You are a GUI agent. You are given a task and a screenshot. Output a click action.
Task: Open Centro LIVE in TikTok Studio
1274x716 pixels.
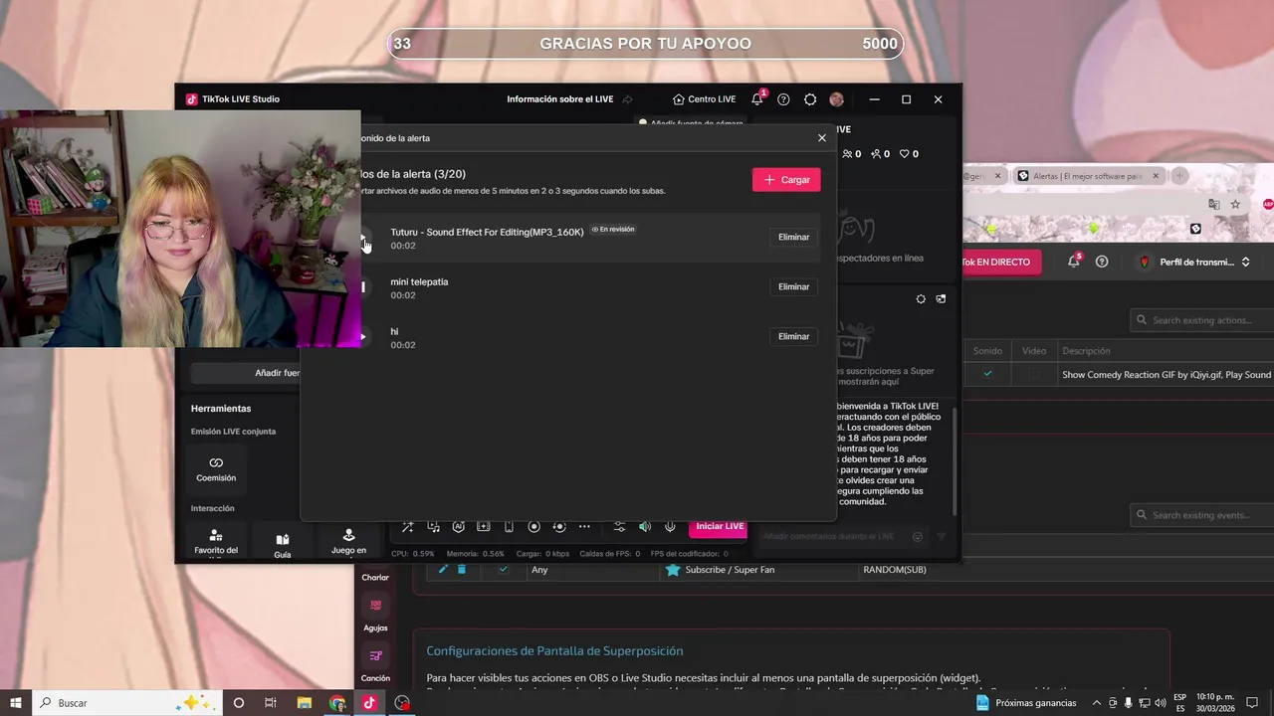[704, 99]
